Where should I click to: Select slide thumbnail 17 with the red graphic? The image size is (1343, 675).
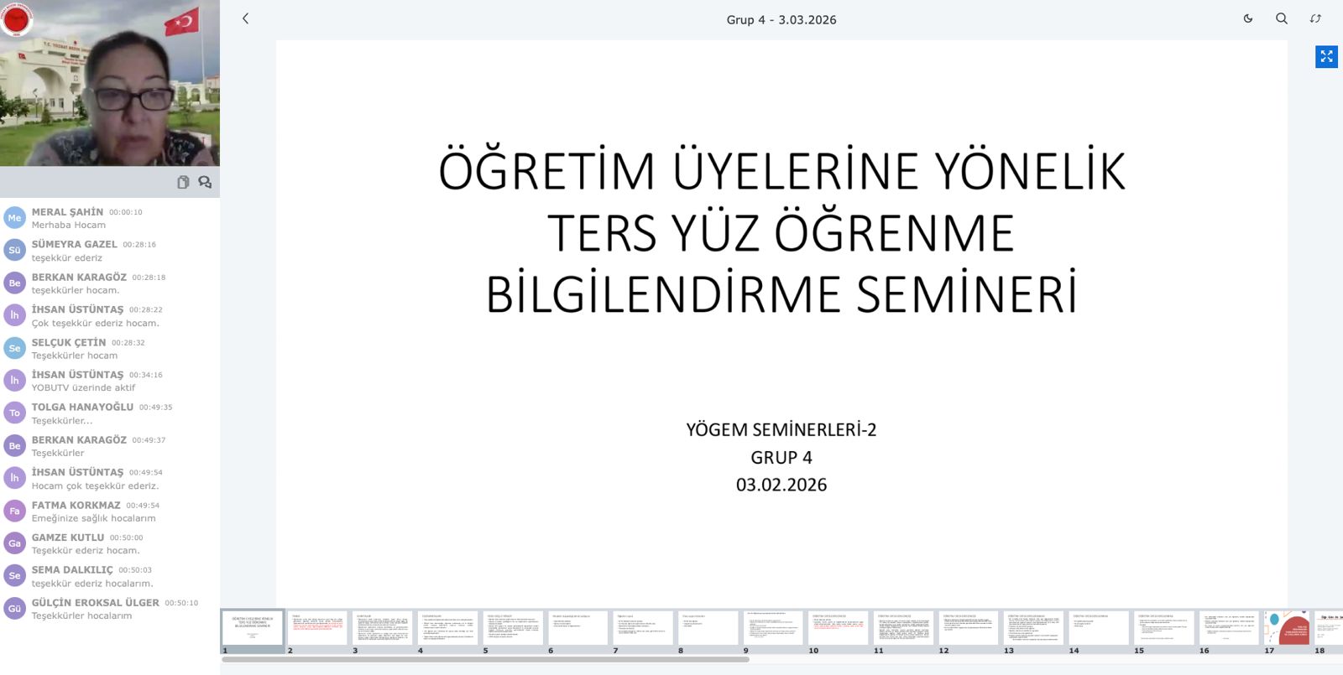(1287, 628)
